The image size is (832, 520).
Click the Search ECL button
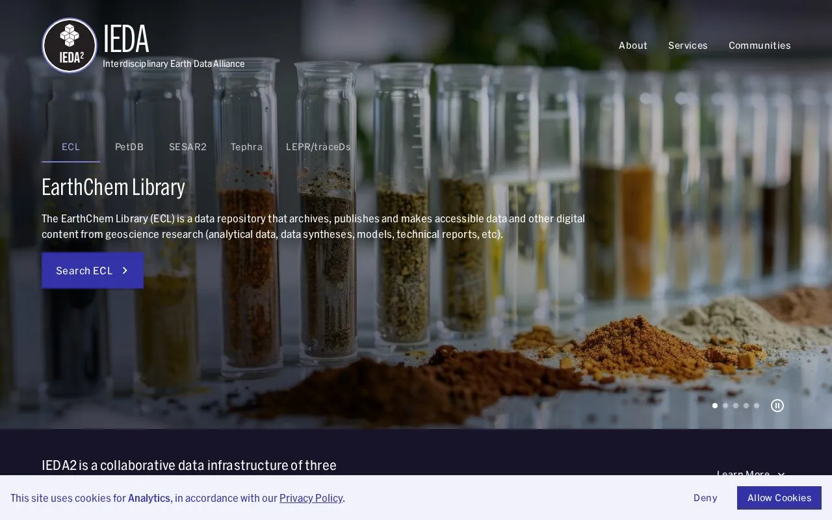pos(92,270)
